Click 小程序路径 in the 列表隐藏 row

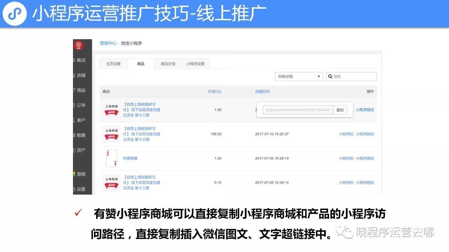pos(365,158)
